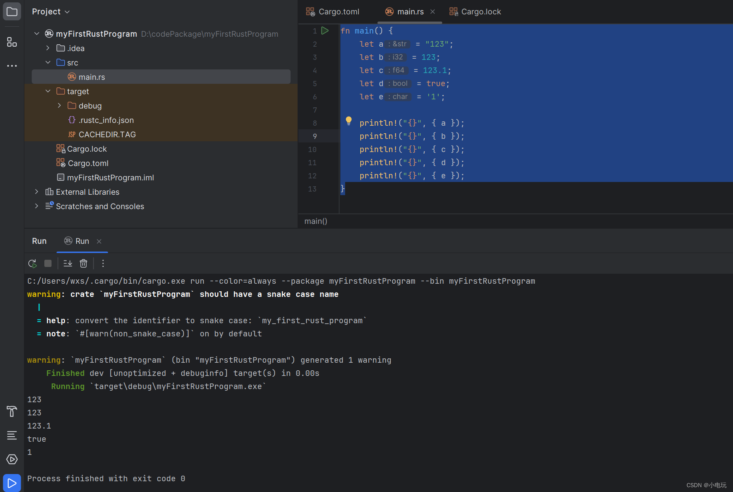733x492 pixels.
Task: Click the CACHEDIR.TAG JSP icon
Action: tap(72, 134)
